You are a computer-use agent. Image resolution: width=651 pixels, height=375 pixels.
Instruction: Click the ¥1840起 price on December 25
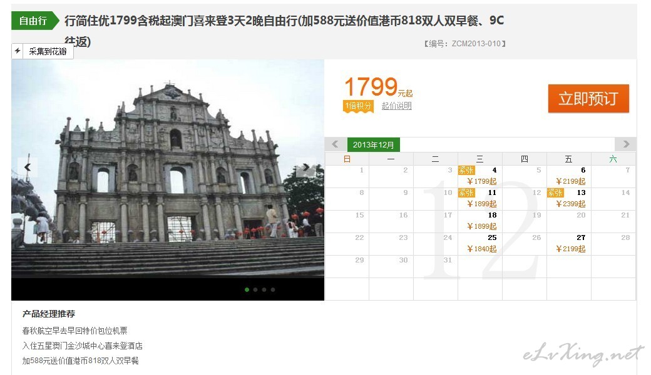click(481, 249)
